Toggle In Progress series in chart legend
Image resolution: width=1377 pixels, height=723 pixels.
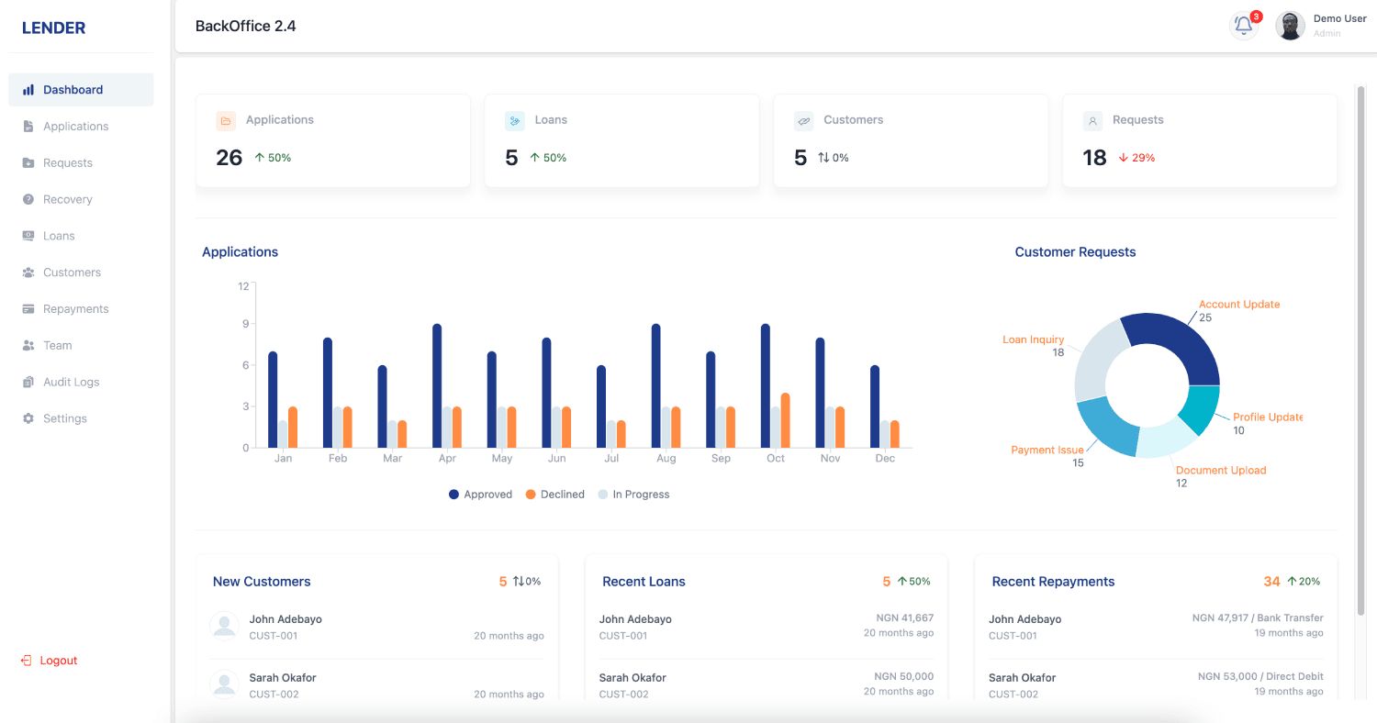pos(633,495)
